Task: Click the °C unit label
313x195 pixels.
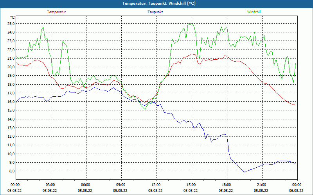Action: coord(13,18)
